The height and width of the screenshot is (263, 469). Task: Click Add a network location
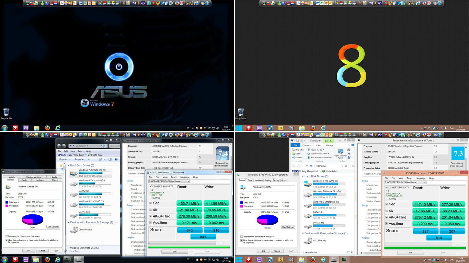point(319,157)
